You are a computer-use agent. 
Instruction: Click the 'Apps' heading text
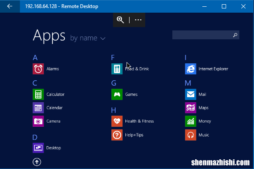49,36
